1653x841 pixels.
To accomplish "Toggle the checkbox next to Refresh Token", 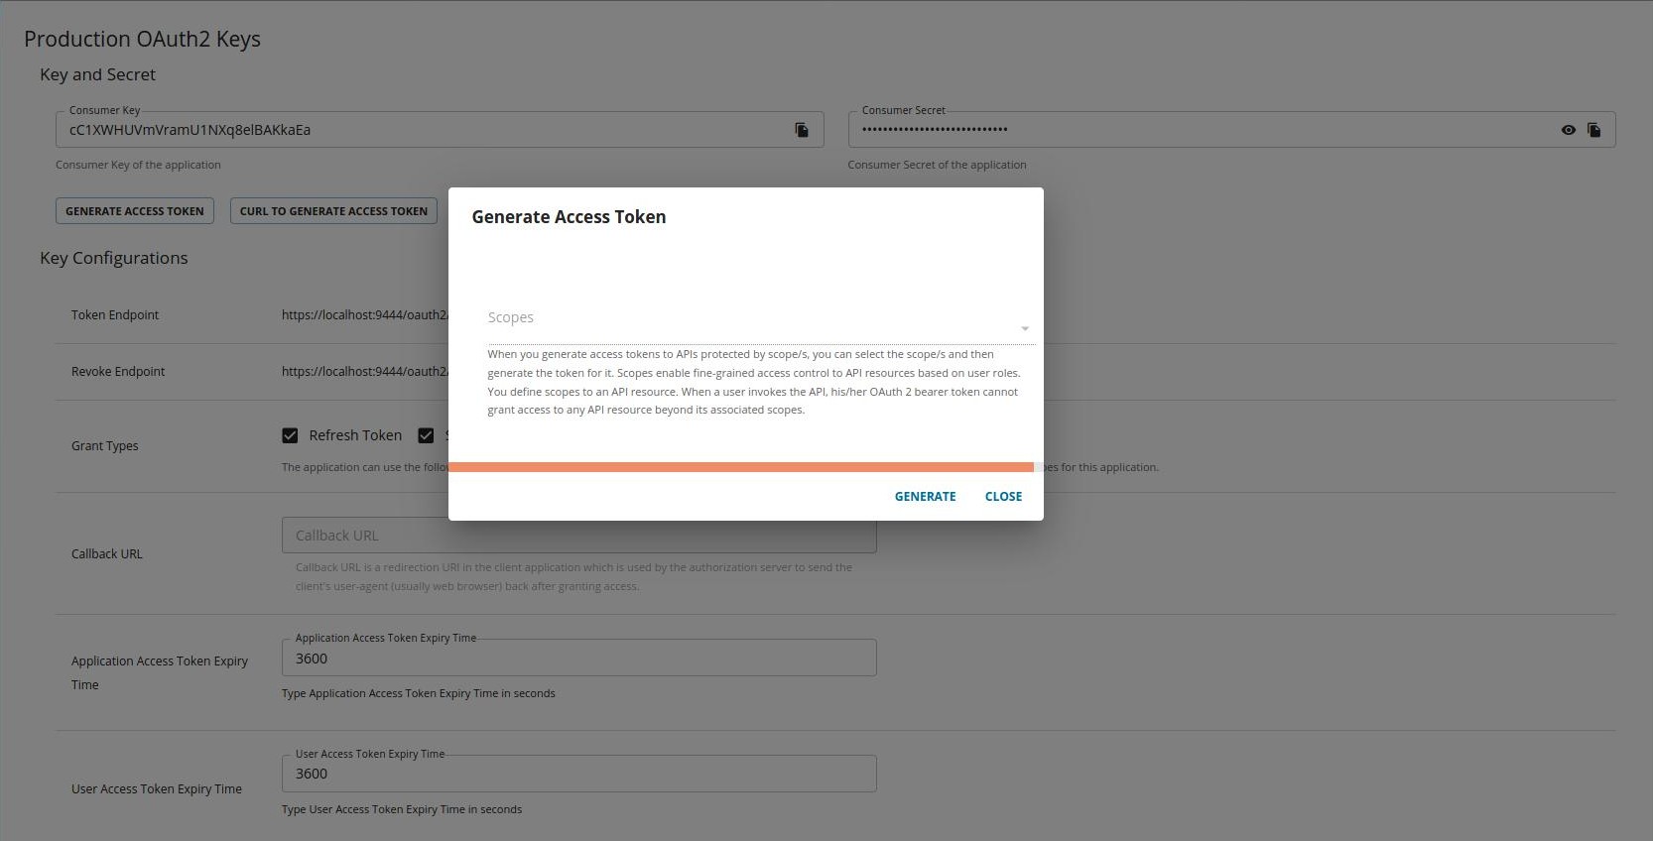I will point(290,435).
